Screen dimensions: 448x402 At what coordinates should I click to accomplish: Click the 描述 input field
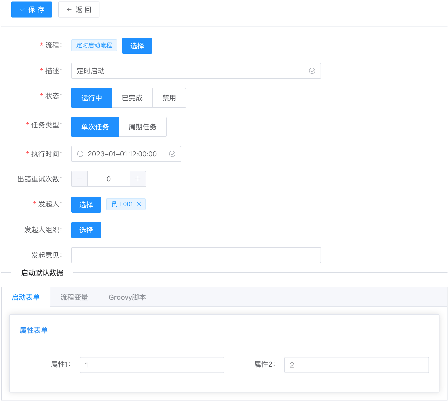pyautogui.click(x=196, y=71)
